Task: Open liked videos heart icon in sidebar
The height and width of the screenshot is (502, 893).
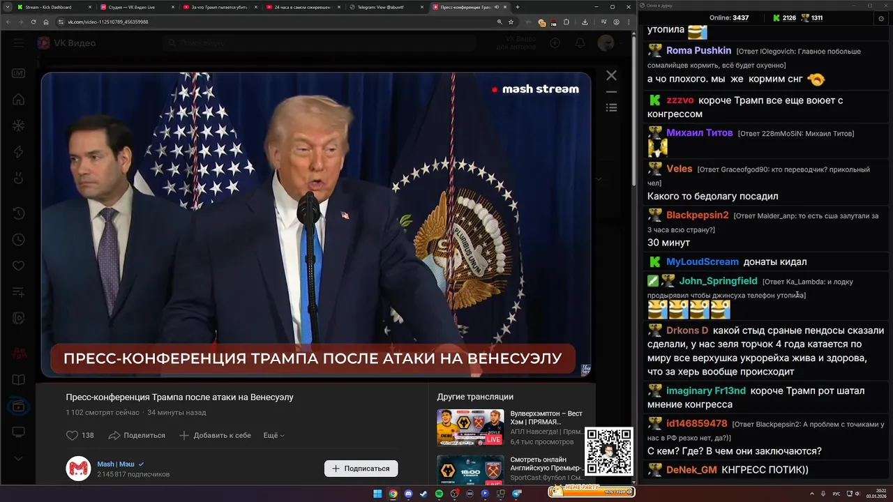Action: 18,266
